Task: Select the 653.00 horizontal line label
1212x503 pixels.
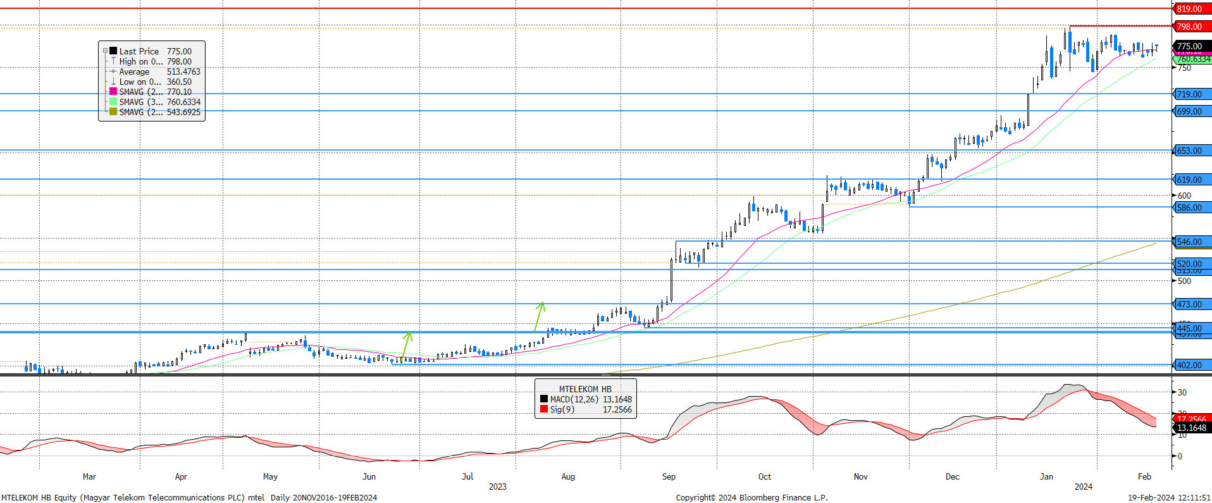Action: (1191, 151)
